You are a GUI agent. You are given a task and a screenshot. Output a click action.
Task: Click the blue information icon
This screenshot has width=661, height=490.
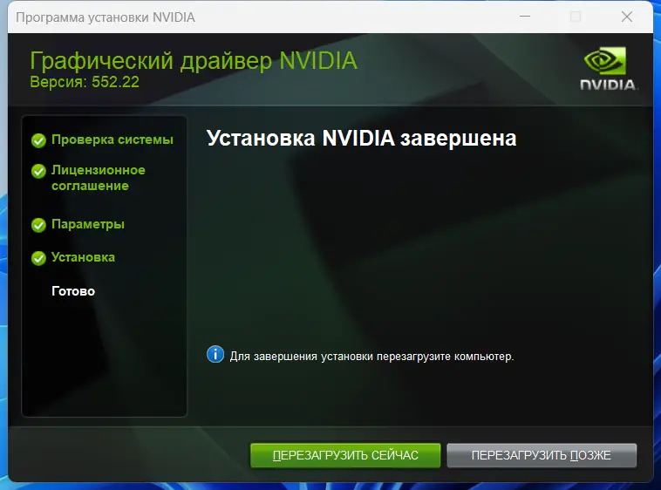(x=215, y=354)
